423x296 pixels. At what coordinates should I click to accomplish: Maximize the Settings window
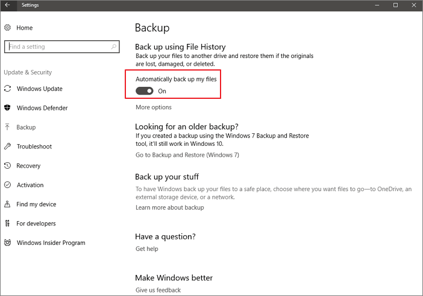(395, 5)
